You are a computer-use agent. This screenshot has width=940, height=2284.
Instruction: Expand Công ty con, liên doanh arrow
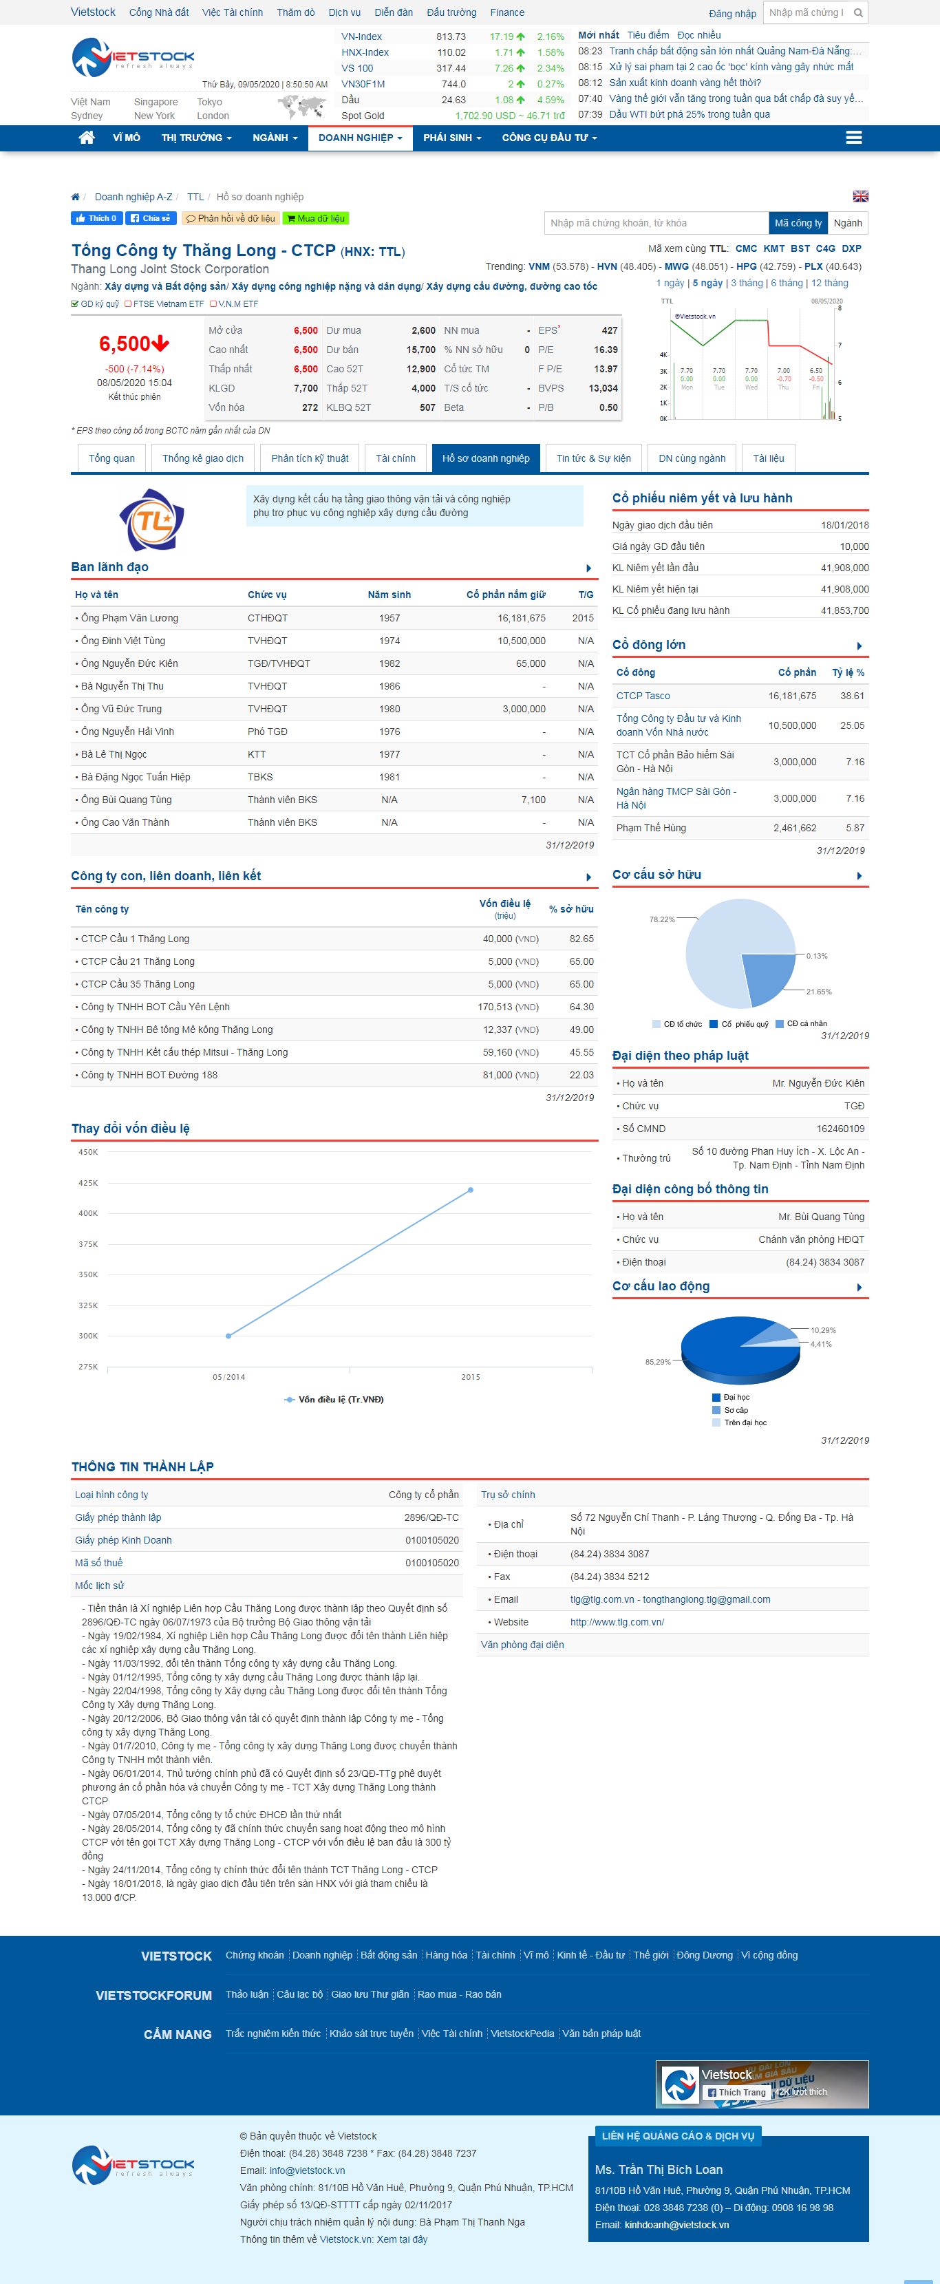(588, 877)
